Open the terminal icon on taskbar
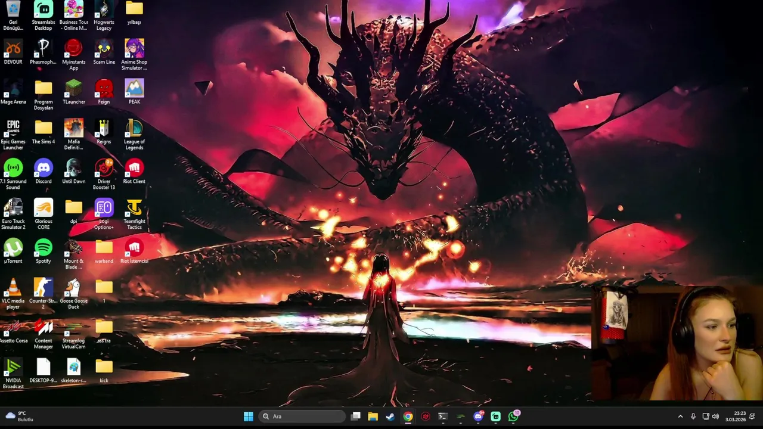763x429 pixels. coord(443,416)
